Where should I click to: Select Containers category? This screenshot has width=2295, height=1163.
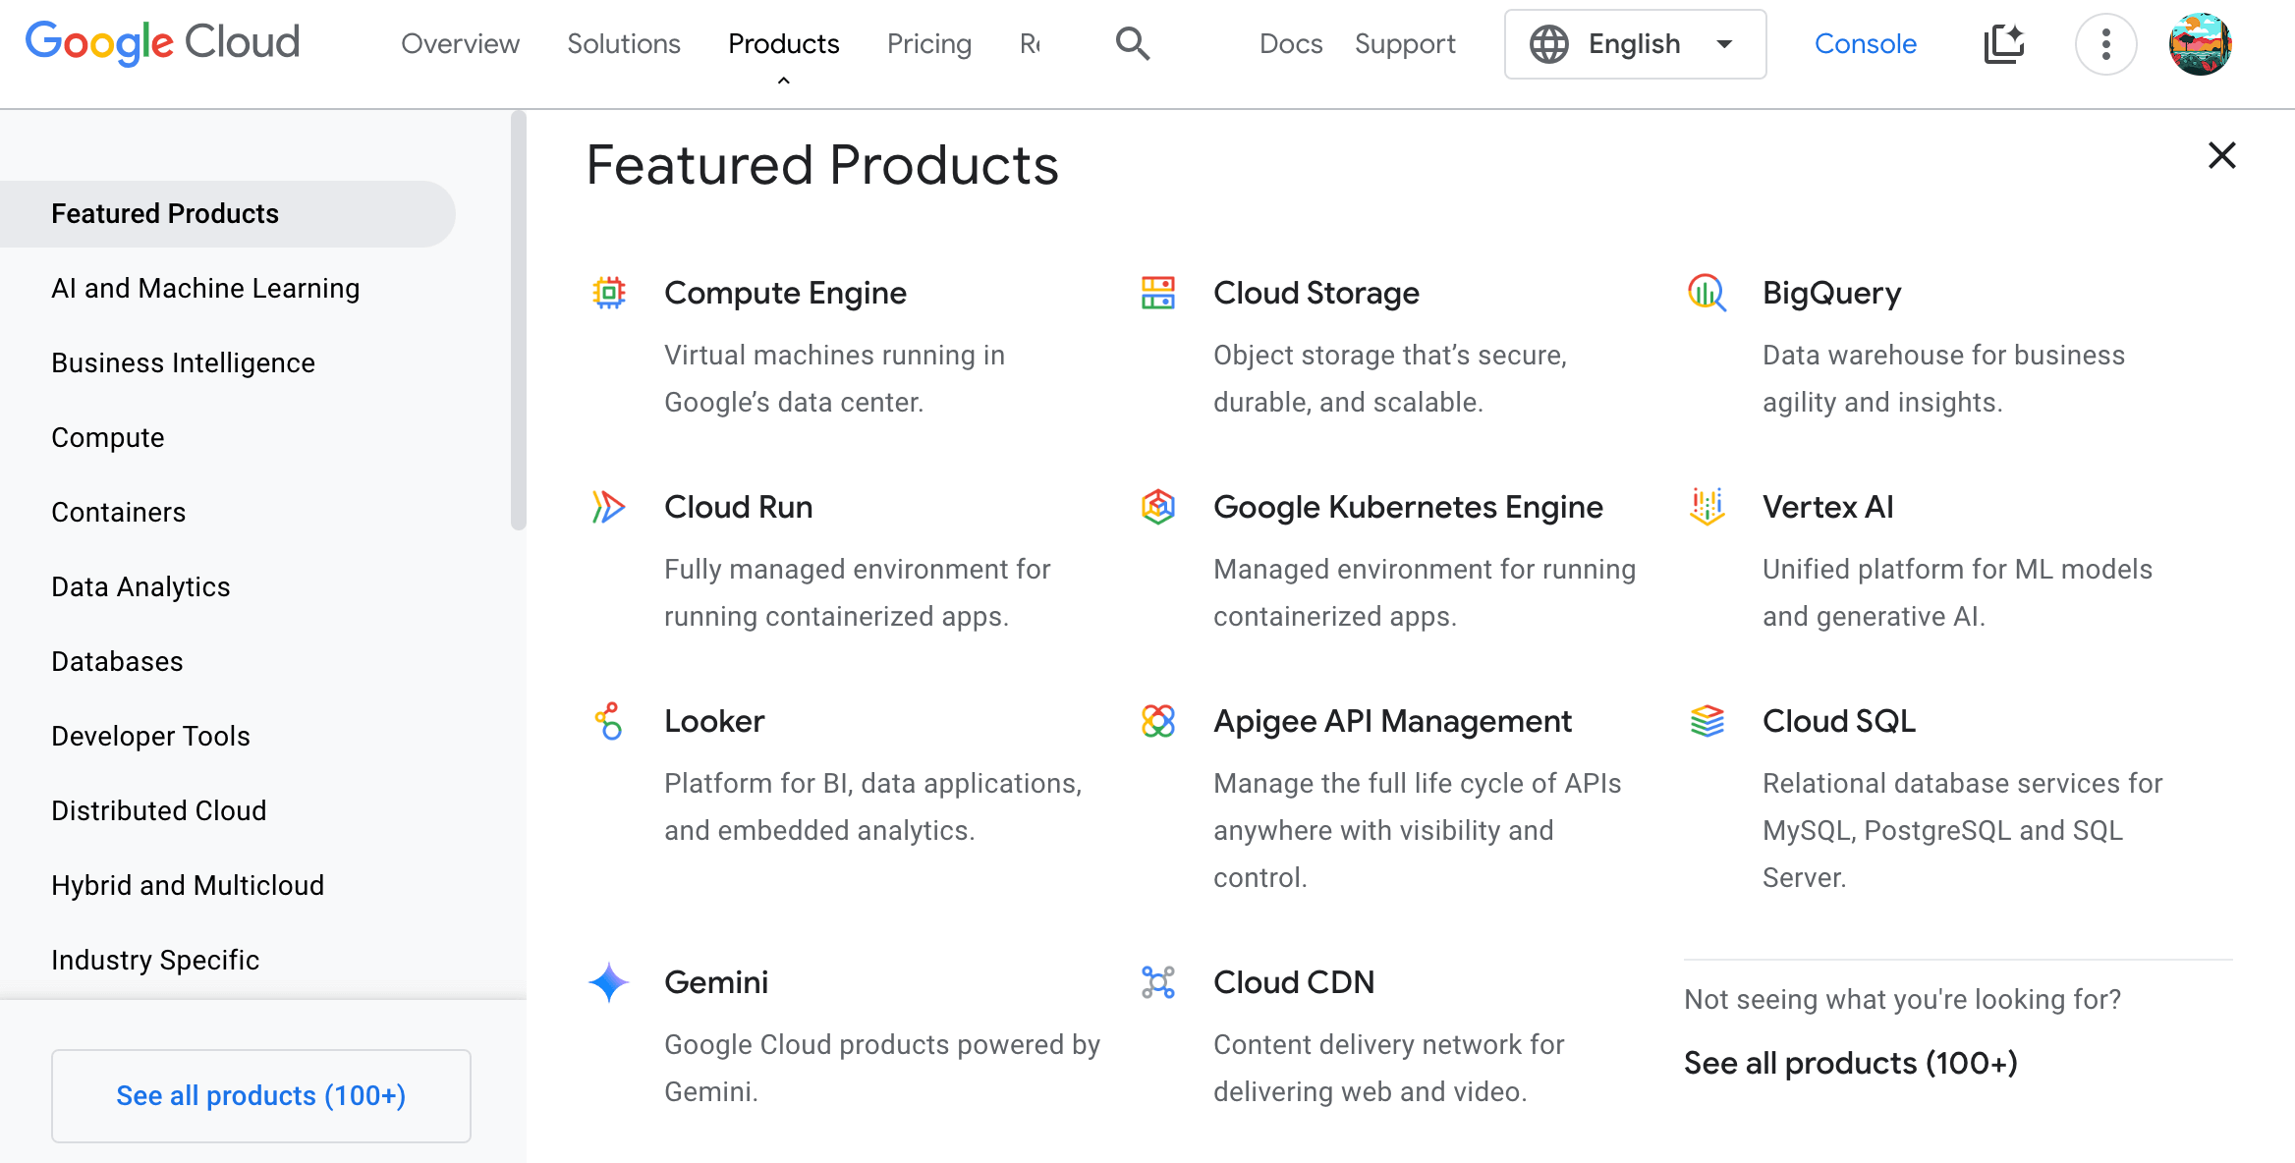coord(118,512)
